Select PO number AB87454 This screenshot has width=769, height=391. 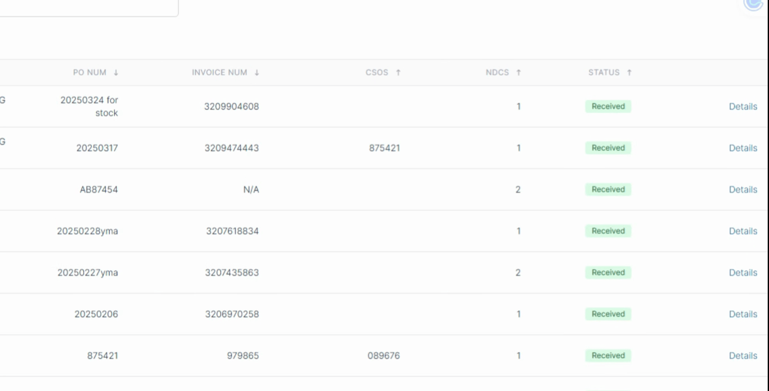(99, 190)
